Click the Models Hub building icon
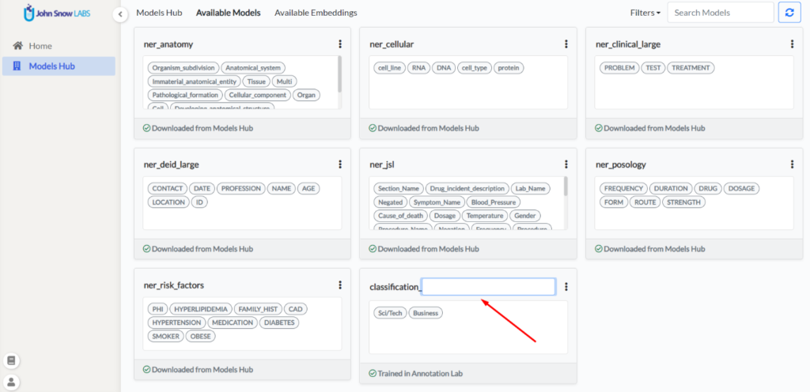810x392 pixels. point(17,66)
